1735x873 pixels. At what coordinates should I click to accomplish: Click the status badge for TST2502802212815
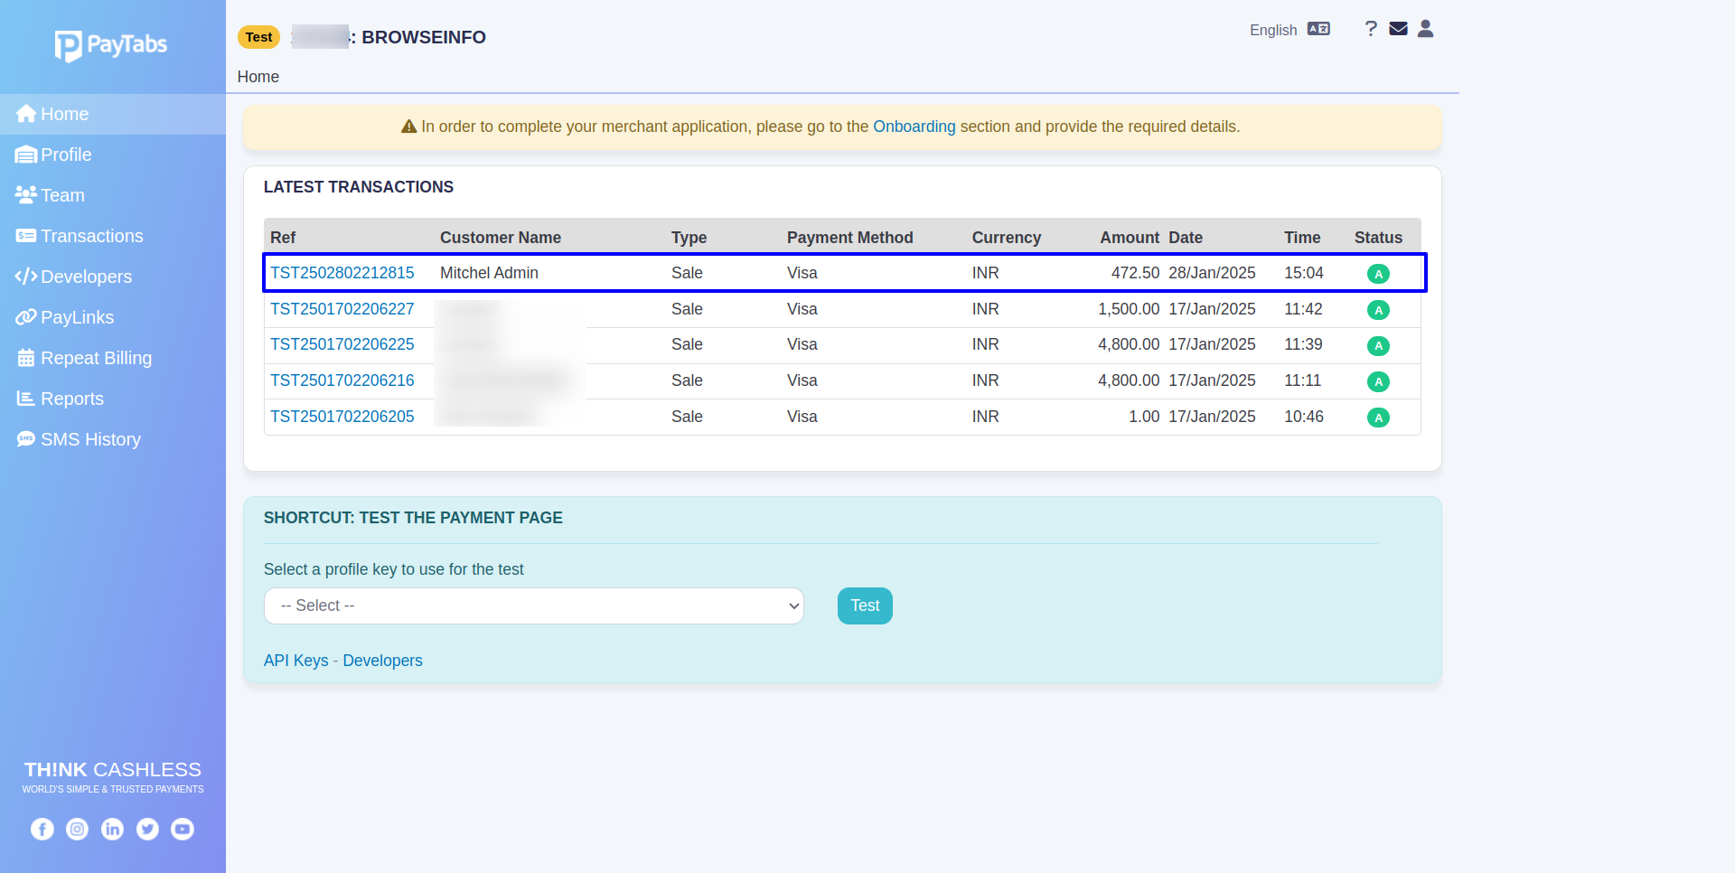click(1377, 274)
